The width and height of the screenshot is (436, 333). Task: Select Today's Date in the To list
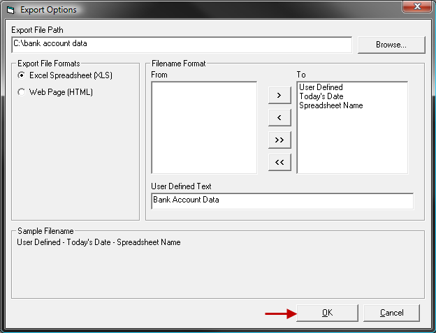(x=321, y=96)
